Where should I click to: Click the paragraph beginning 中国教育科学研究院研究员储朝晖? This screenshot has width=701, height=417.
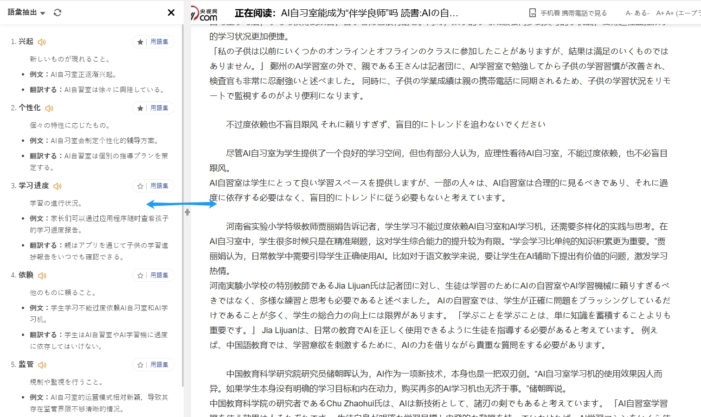[436, 381]
